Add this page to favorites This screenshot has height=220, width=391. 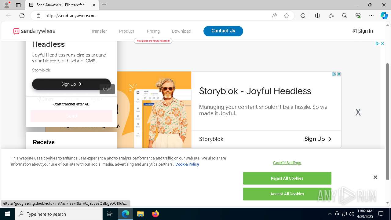pos(287,16)
